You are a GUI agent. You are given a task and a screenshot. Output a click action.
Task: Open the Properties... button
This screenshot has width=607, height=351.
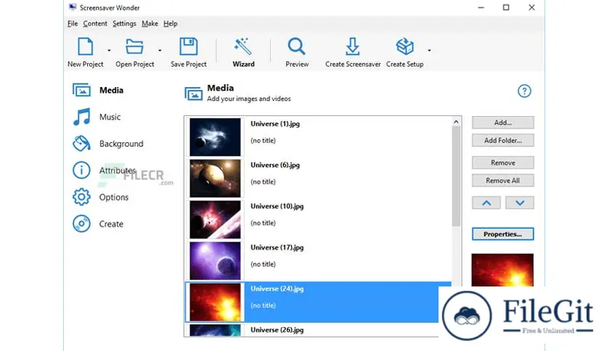coord(503,234)
